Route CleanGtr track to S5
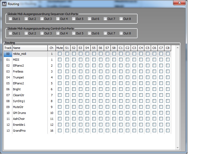Viewport: 206px width, 165px height. click(x=94, y=95)
